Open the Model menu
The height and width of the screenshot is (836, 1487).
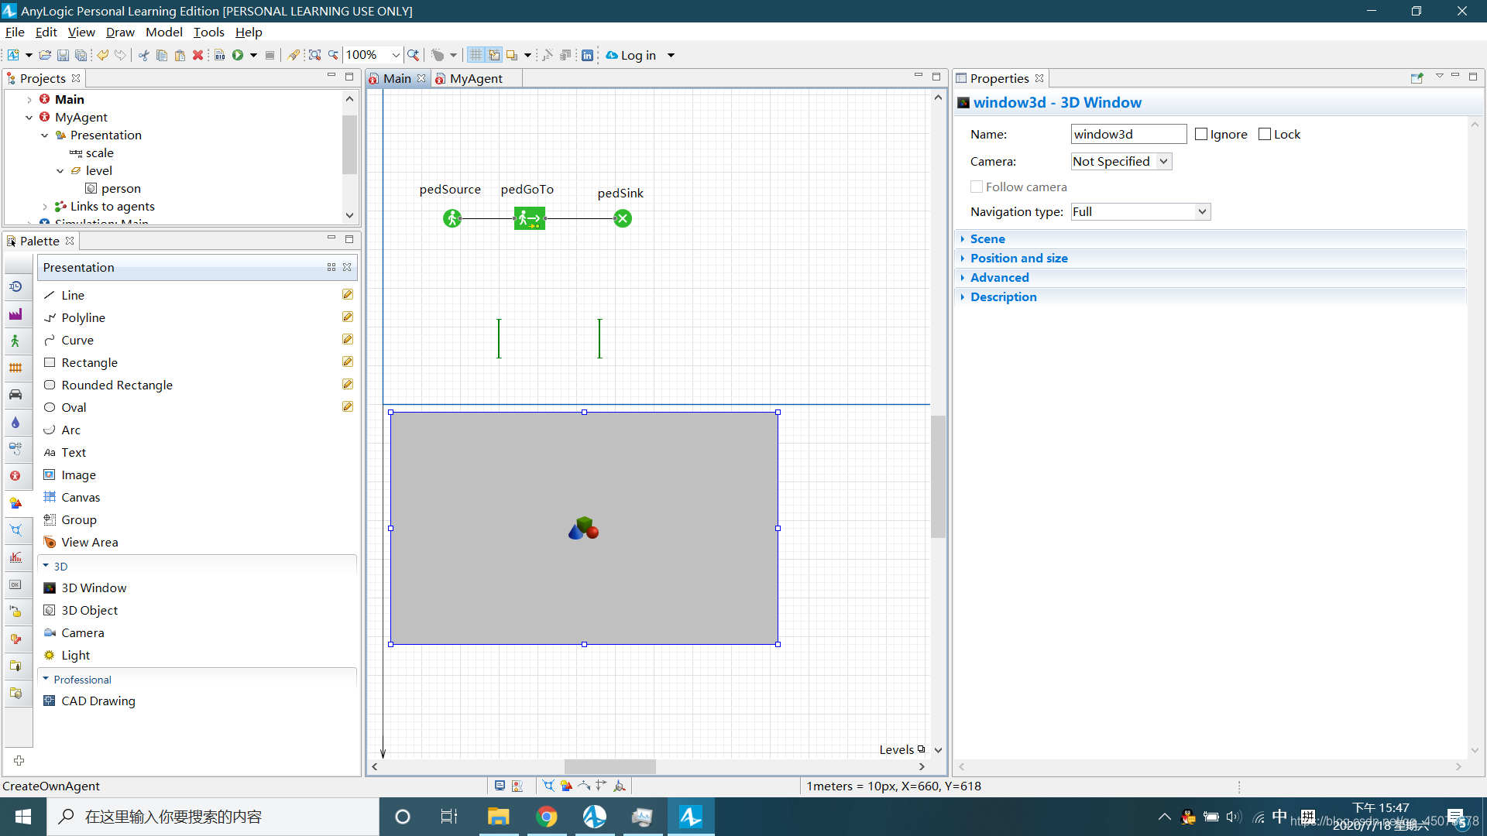163,32
